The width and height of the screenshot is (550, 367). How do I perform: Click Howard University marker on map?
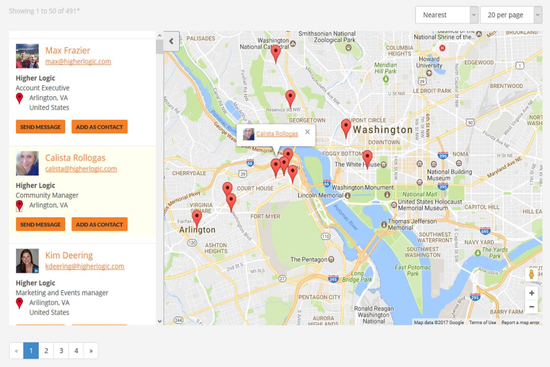coord(429,73)
